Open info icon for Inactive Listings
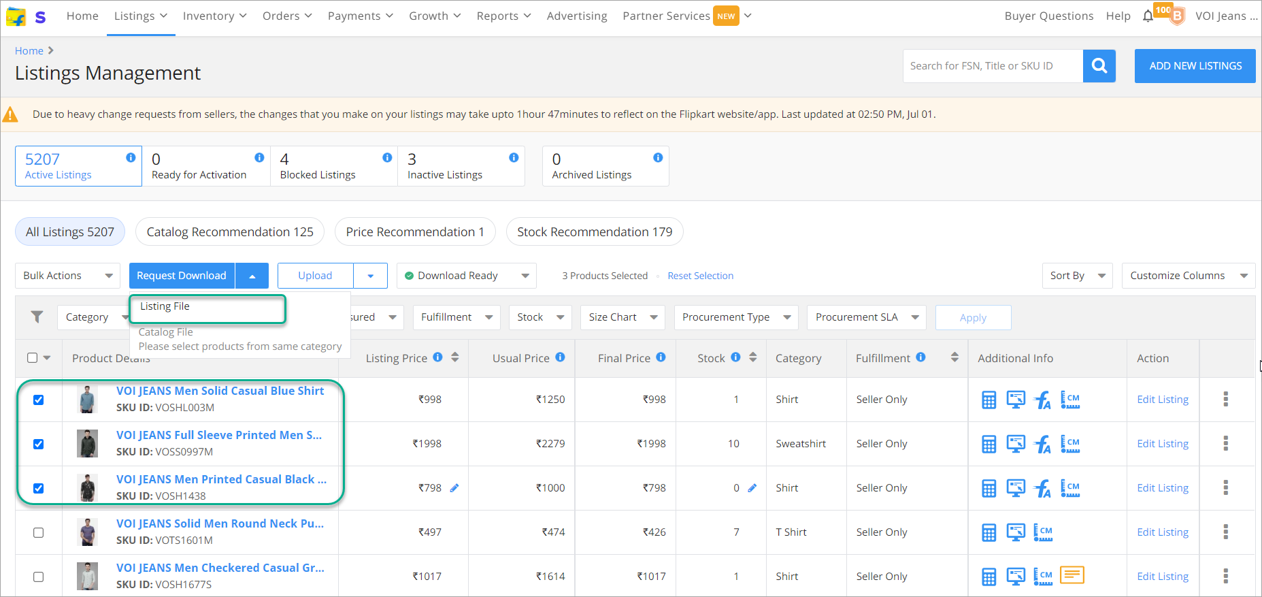This screenshot has width=1262, height=597. [514, 157]
